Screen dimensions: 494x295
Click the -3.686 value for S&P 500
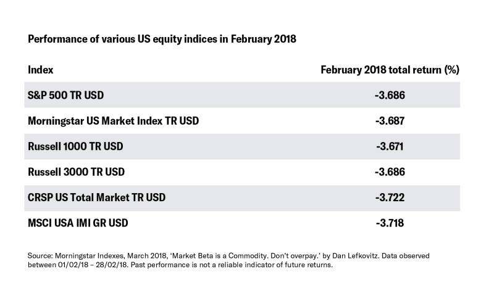tap(390, 95)
